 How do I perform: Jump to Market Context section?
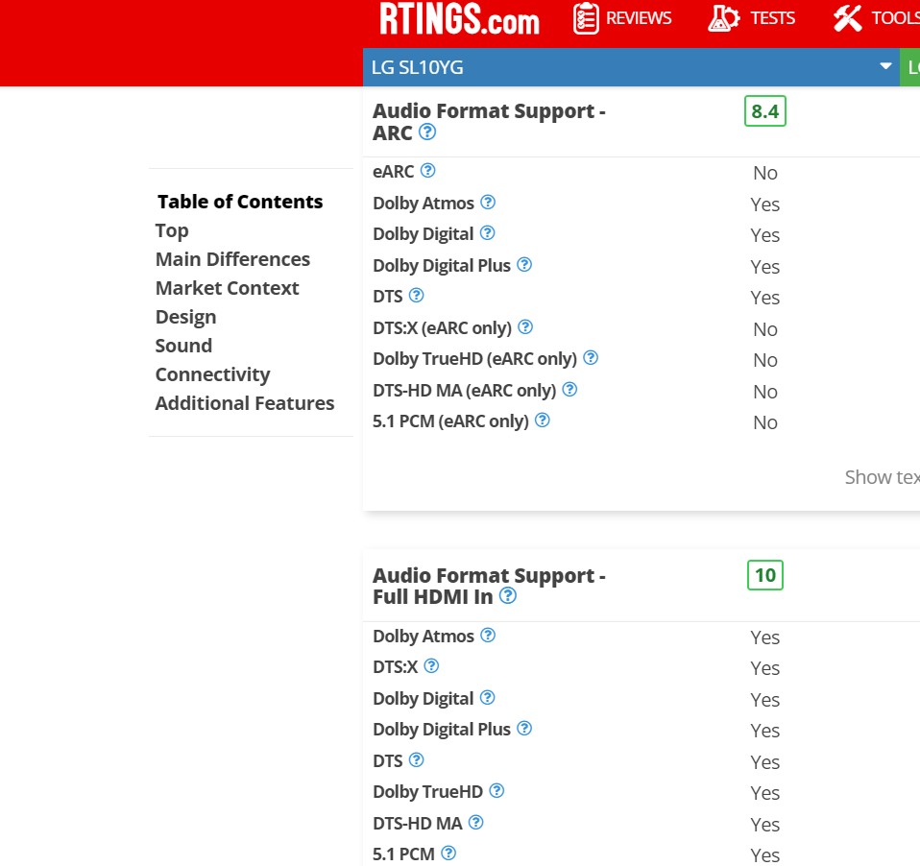coord(227,288)
